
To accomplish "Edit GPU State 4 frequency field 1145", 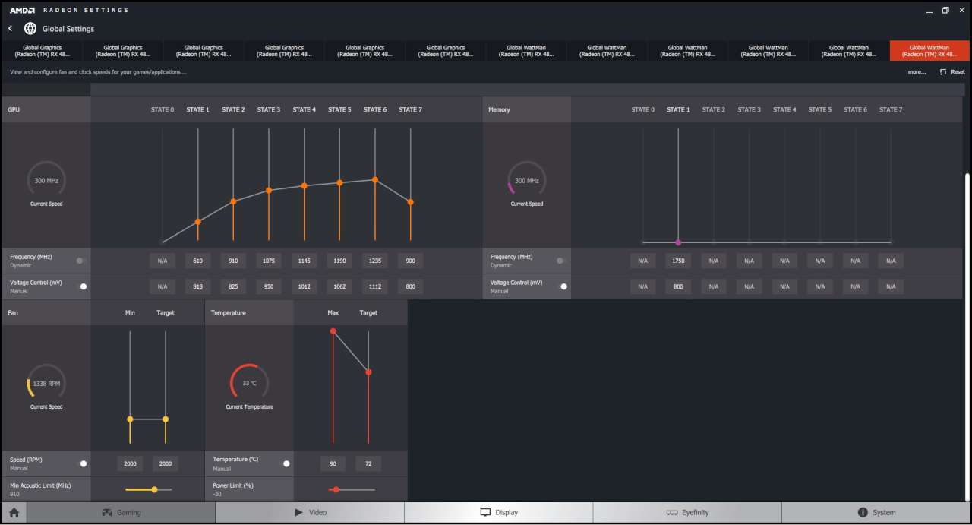I will point(305,261).
